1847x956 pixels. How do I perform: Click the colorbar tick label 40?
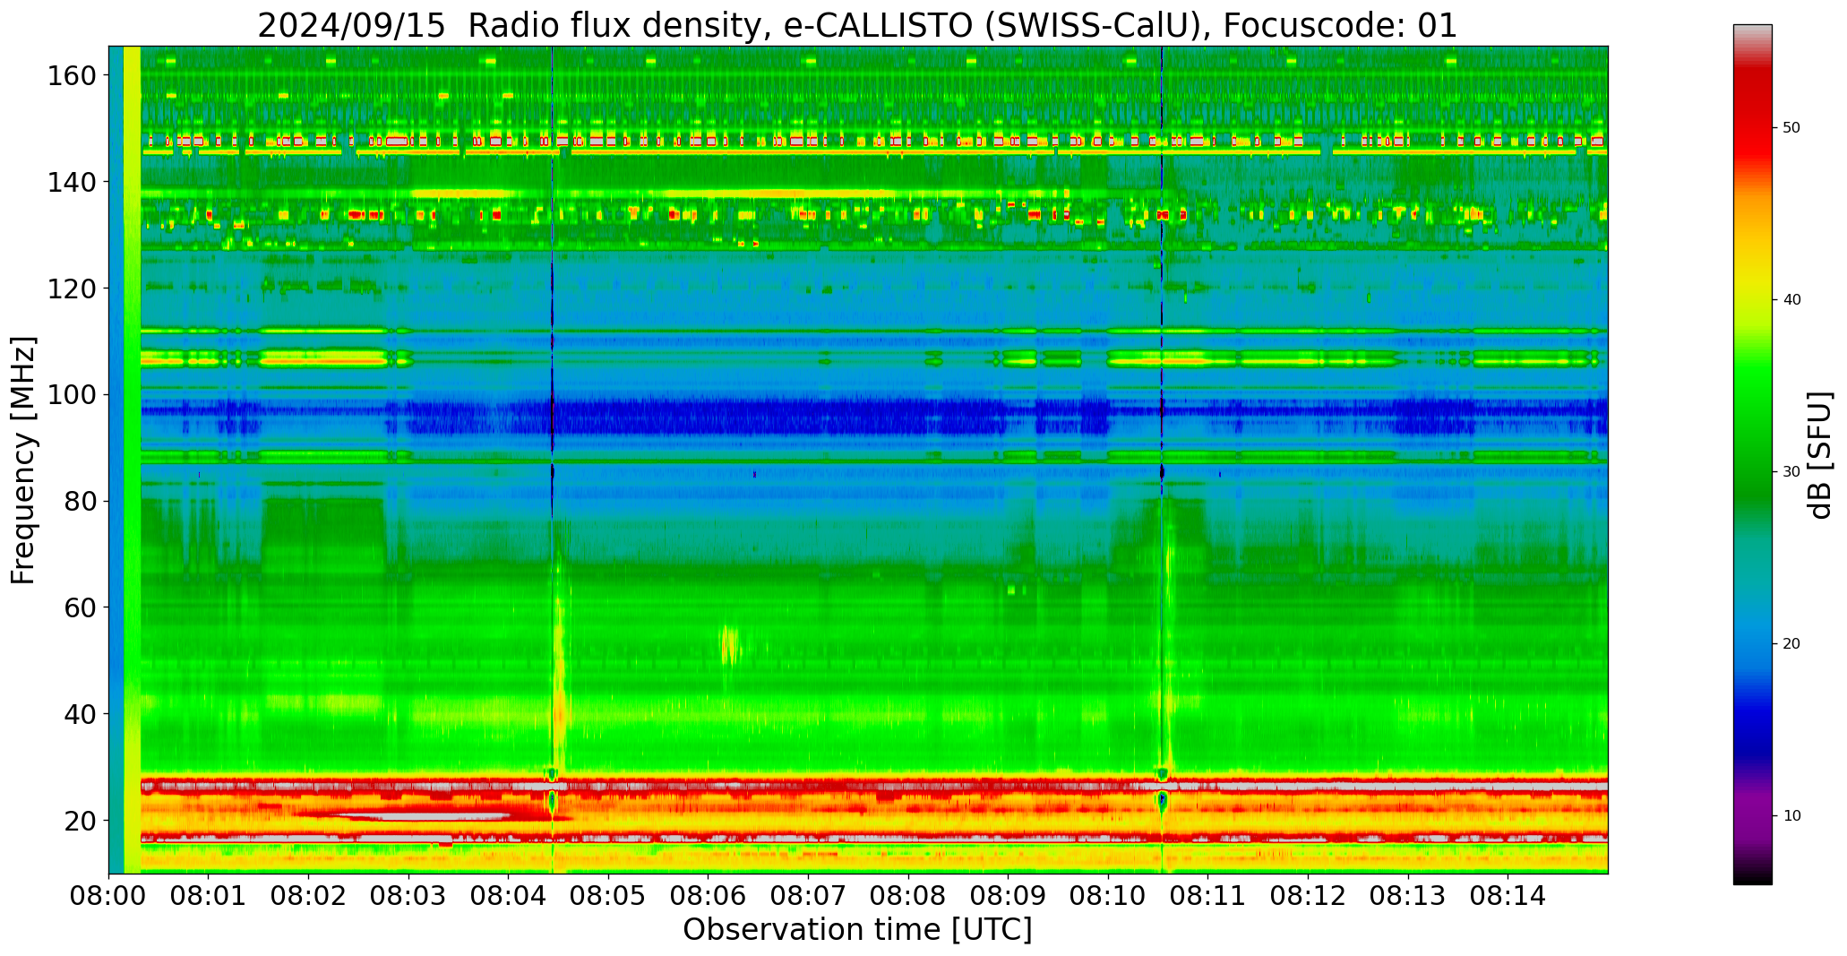coord(1791,300)
